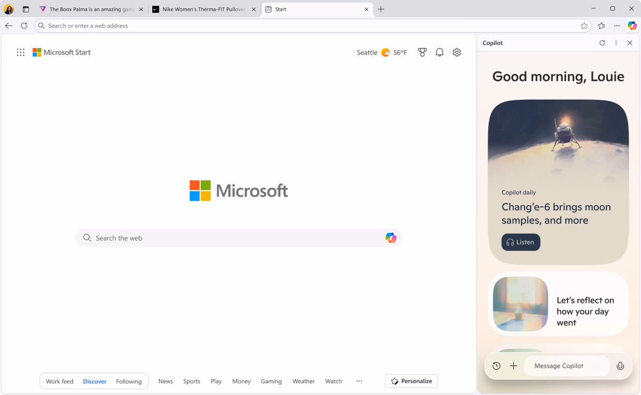Screen dimensions: 641x395
Task: Open the Microsoft apps grid launcher
Action: point(21,52)
